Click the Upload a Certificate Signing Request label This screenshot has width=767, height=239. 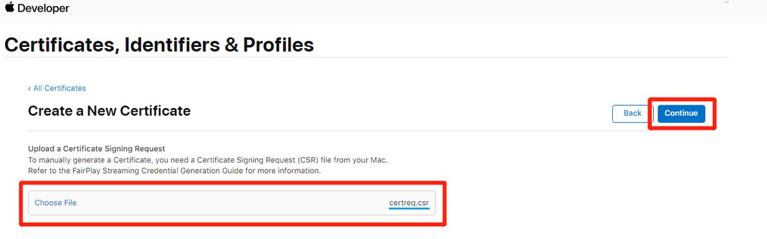pos(97,148)
